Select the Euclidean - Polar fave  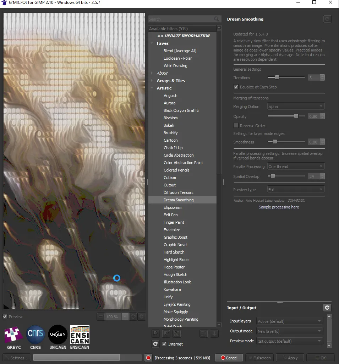(x=177, y=58)
